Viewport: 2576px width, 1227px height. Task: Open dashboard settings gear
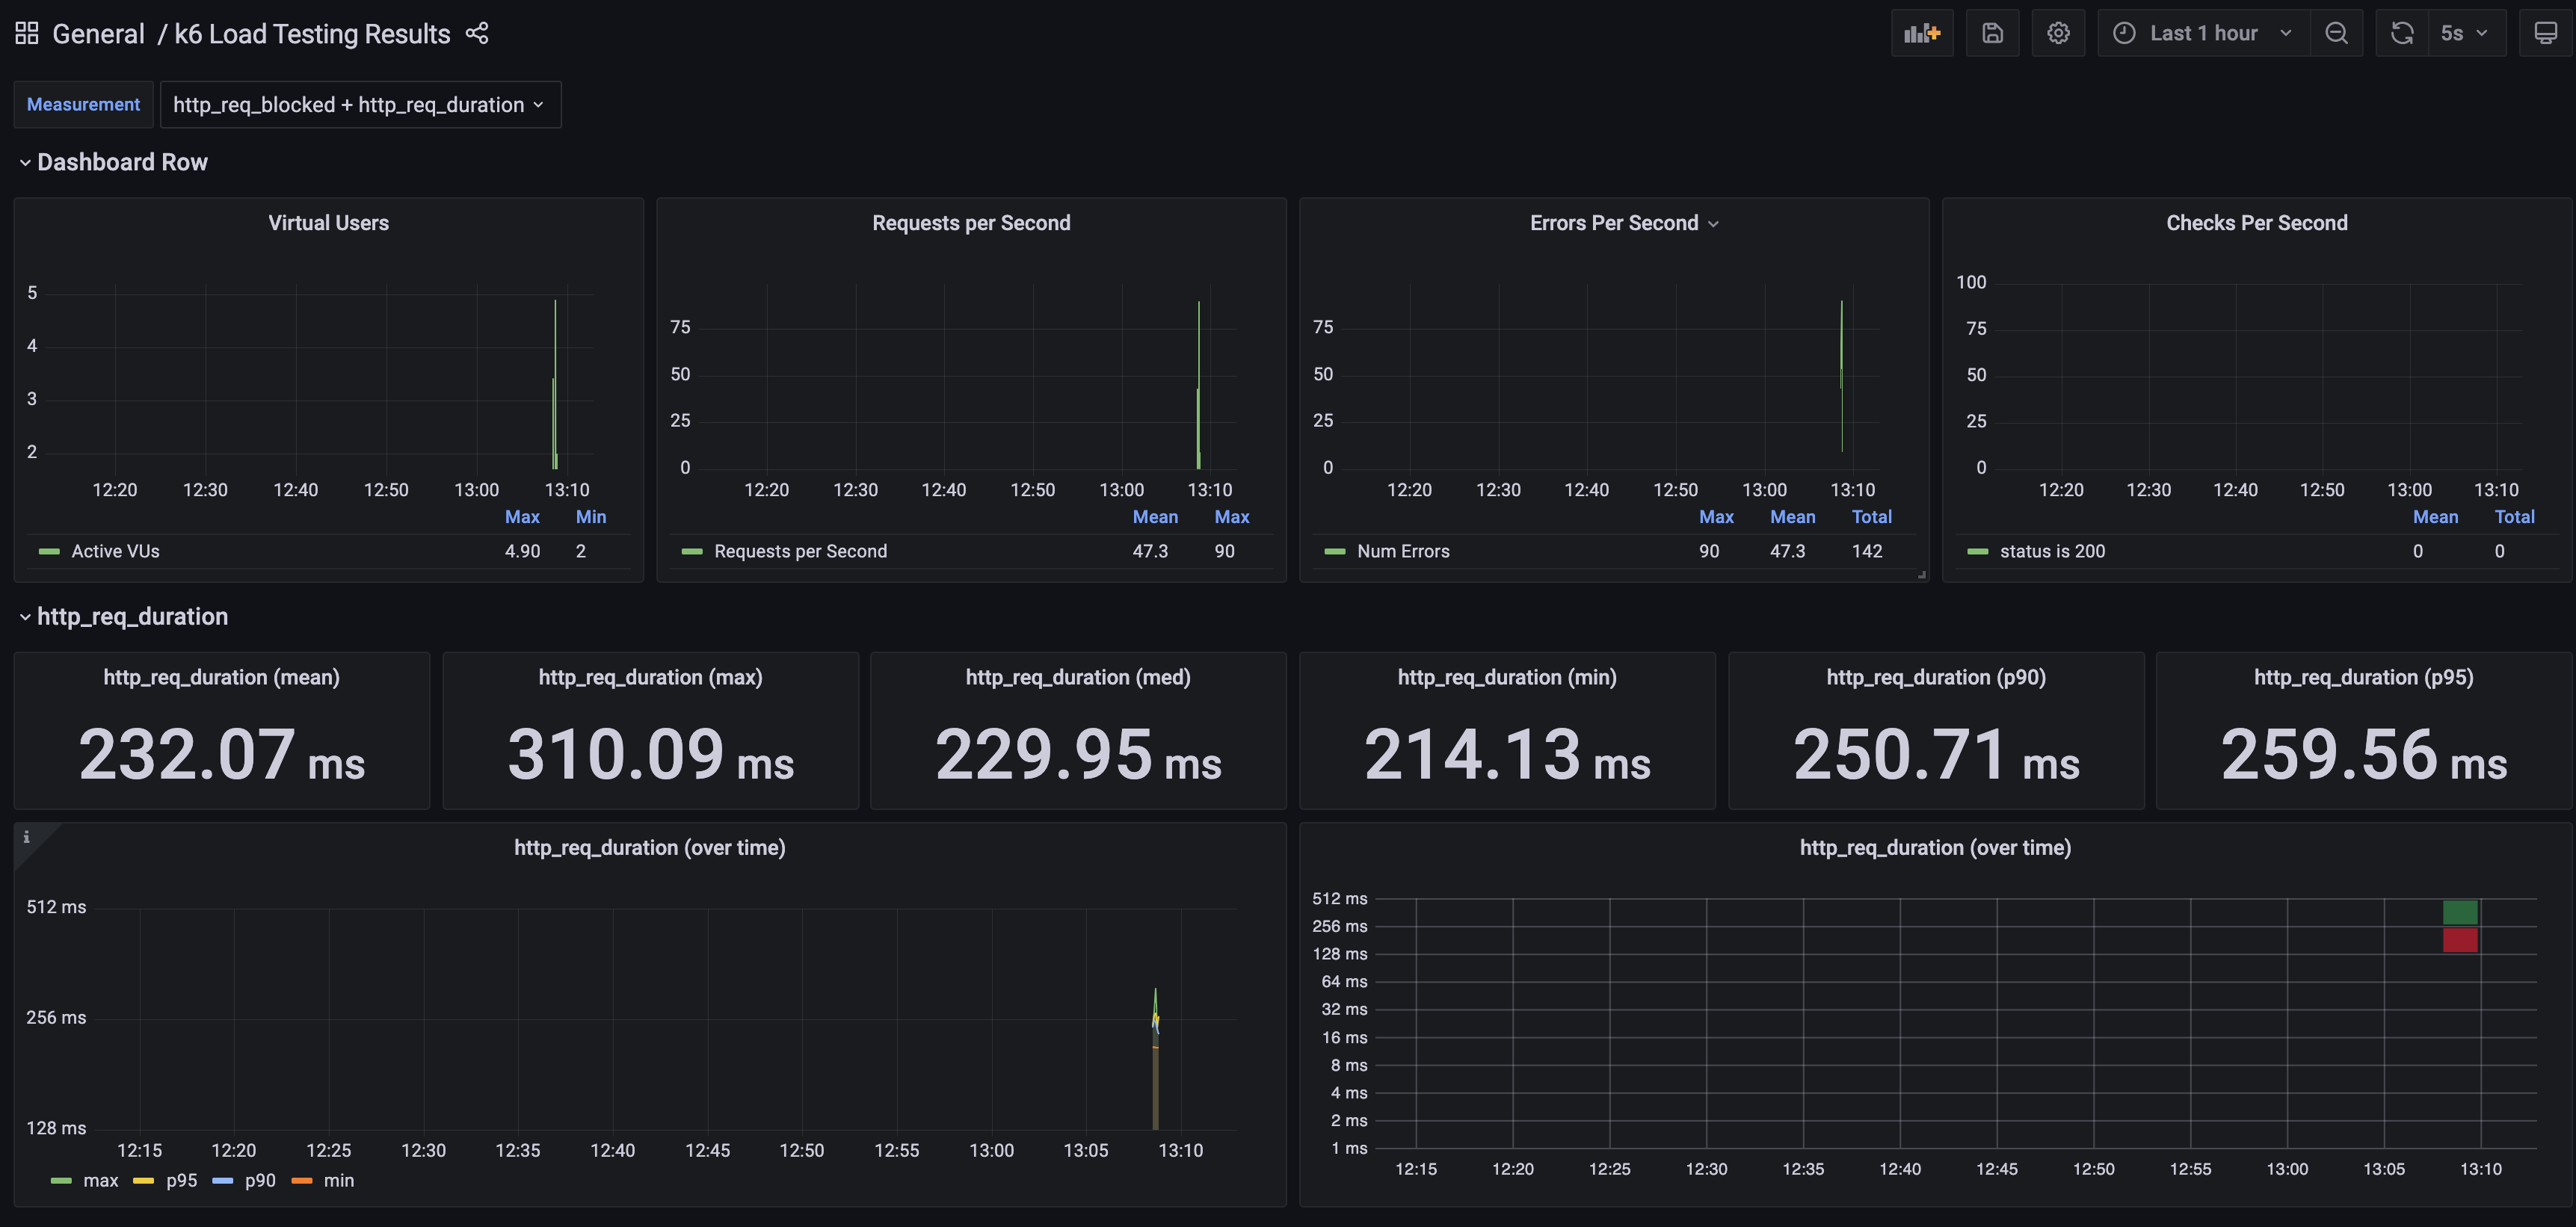point(2058,33)
